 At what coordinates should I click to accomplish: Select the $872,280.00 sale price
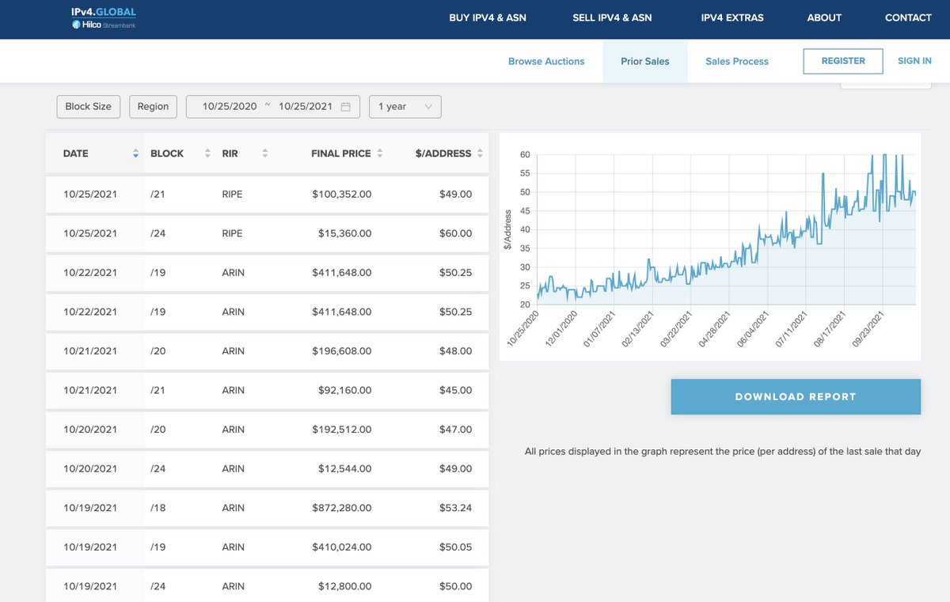coord(342,508)
